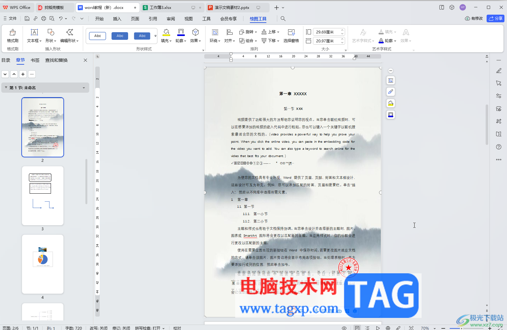
Task: Click the Share (分享) button
Action: 496,18
